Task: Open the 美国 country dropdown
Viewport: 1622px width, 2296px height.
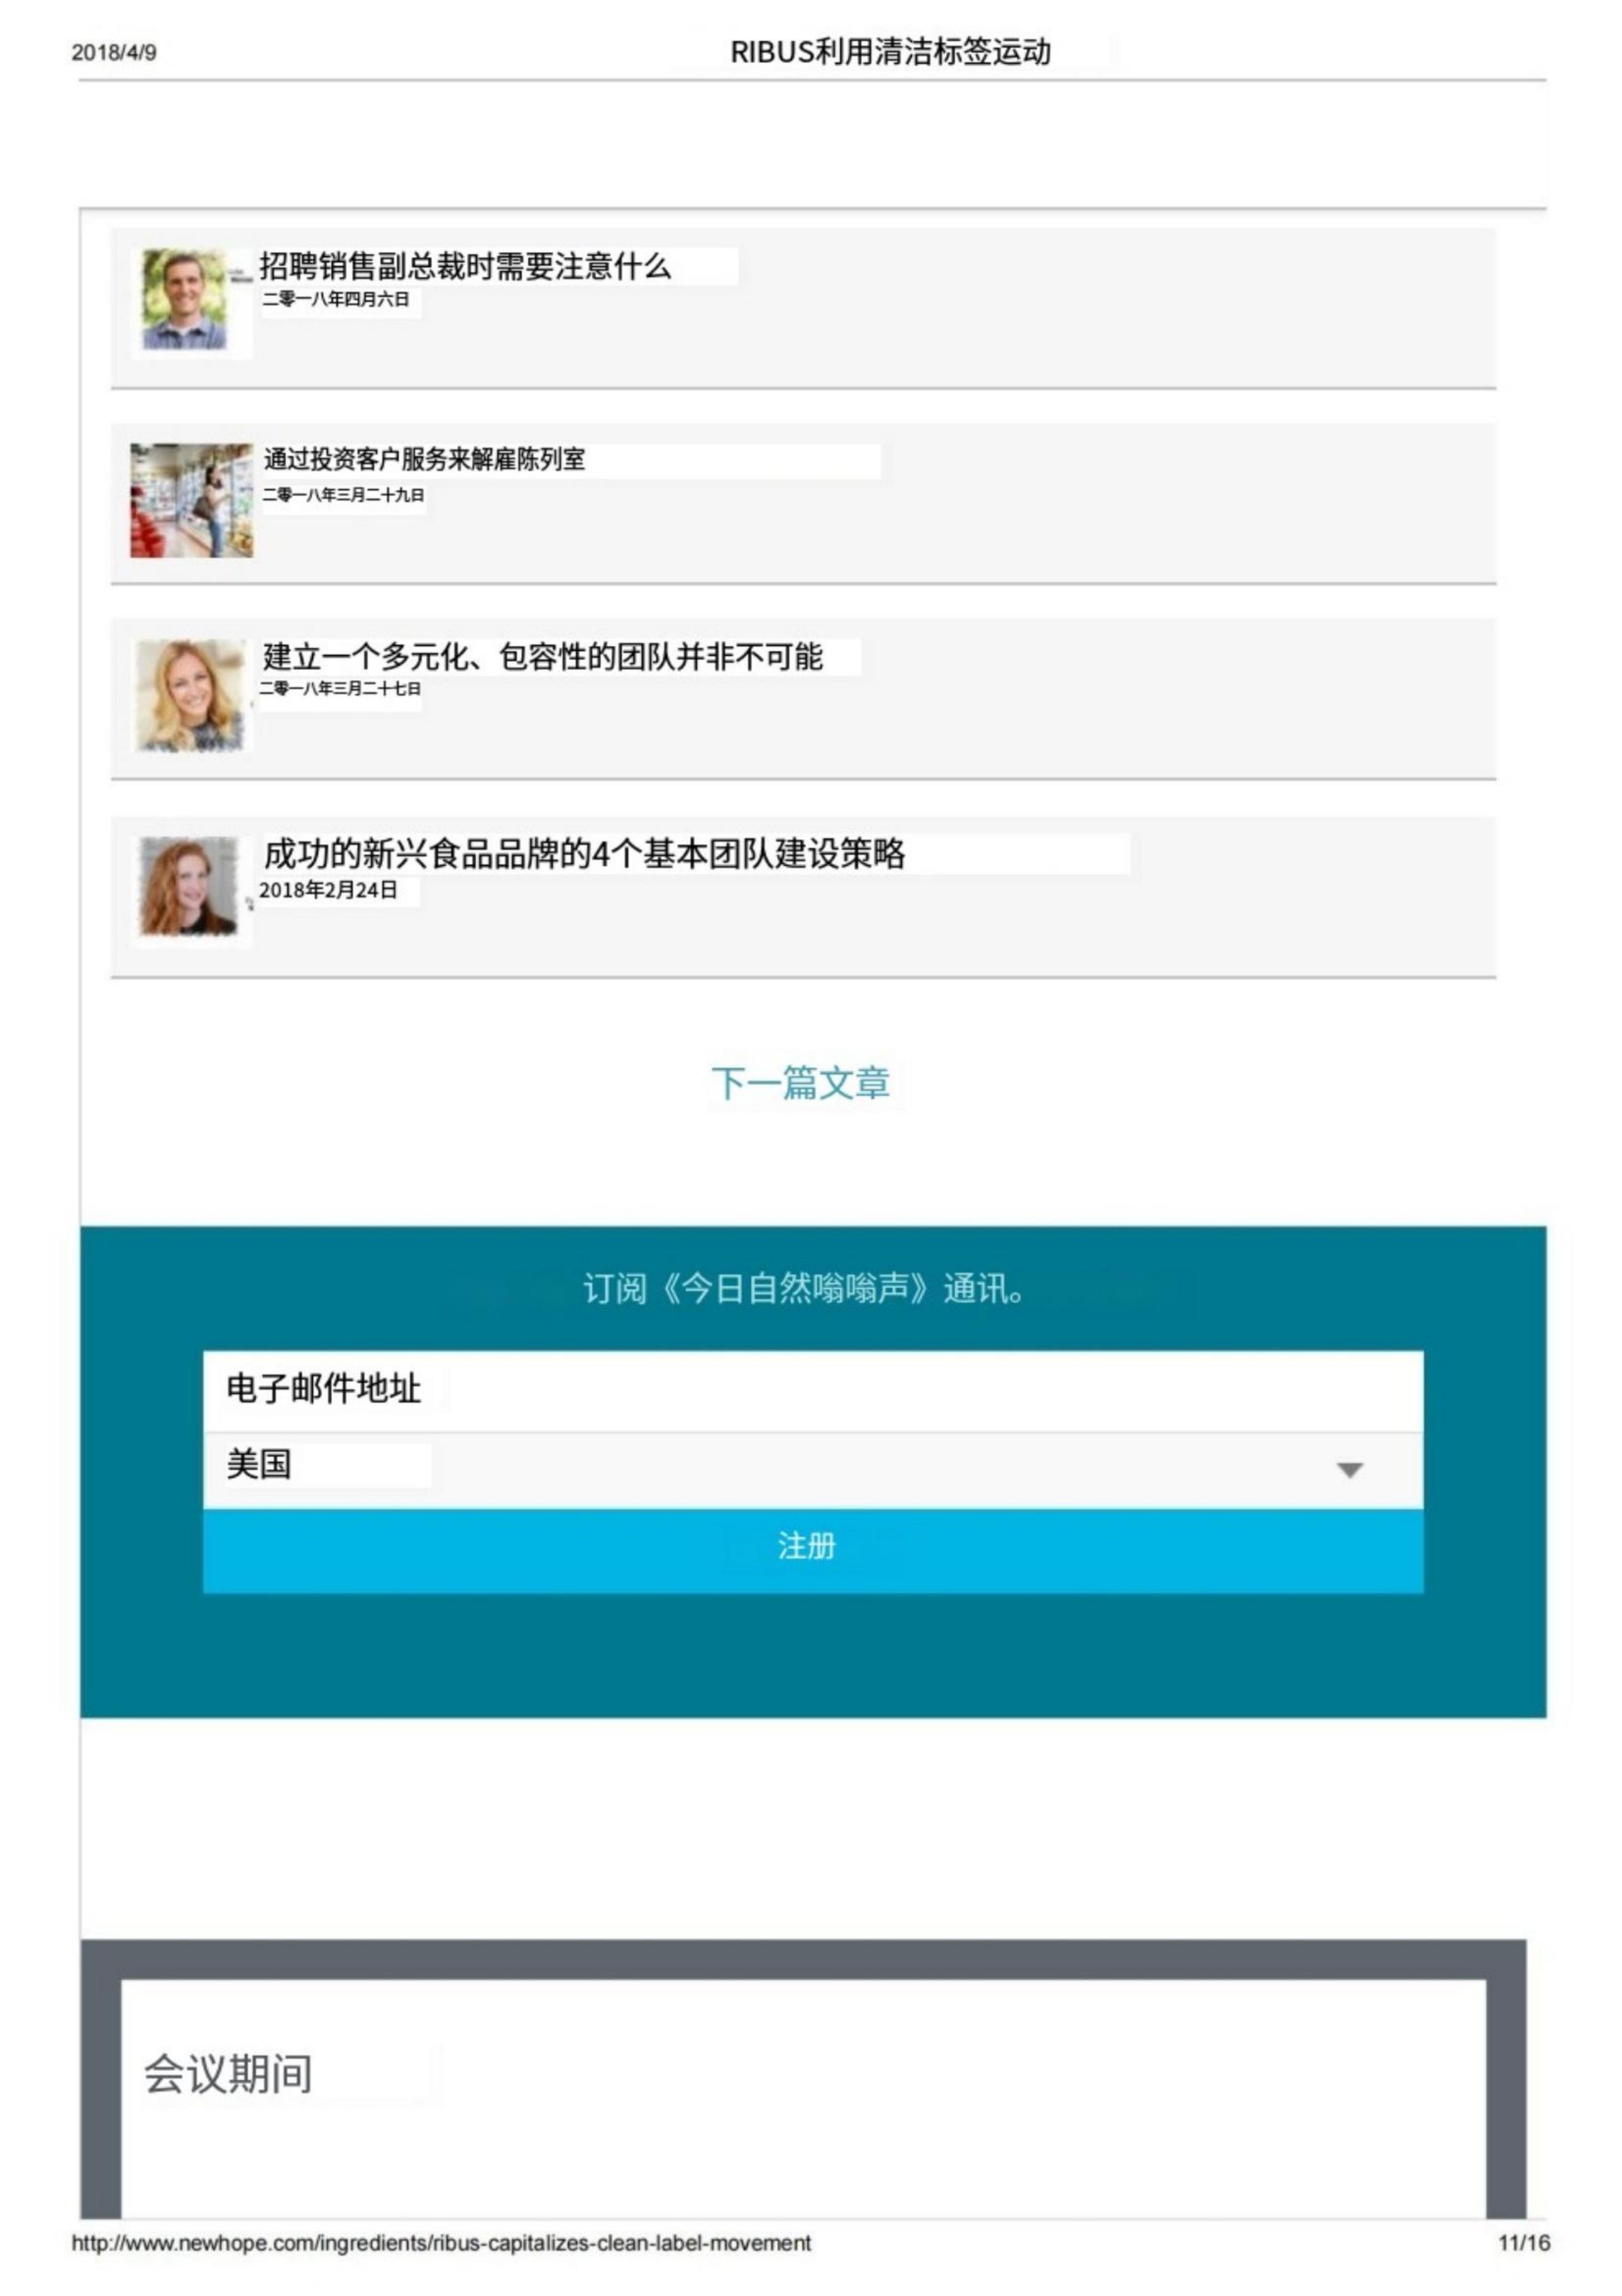Action: pos(813,1469)
